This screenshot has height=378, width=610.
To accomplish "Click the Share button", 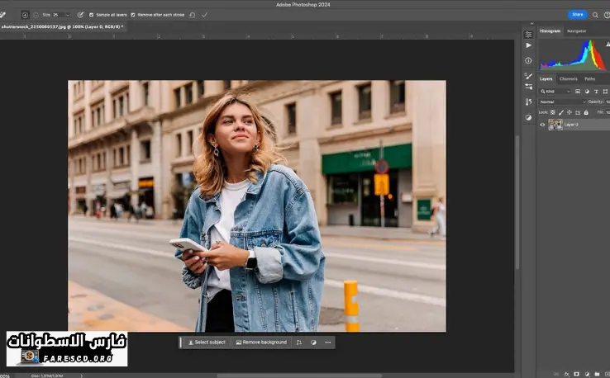I will (578, 15).
